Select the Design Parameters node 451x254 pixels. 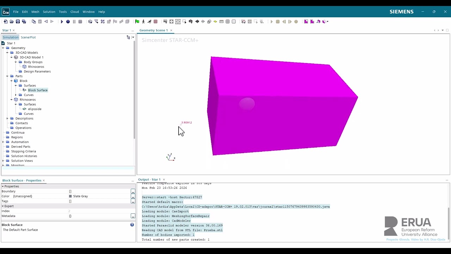[x=37, y=71]
